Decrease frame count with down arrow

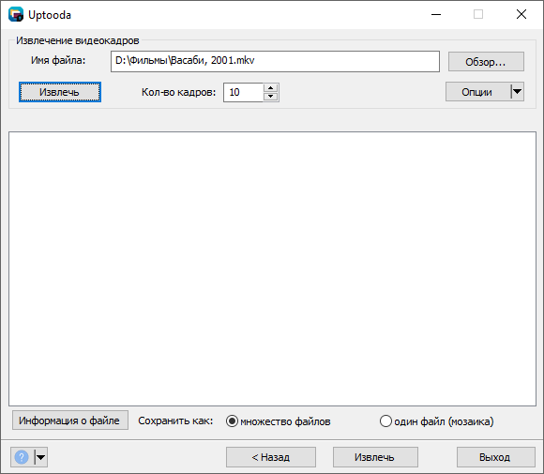(271, 96)
